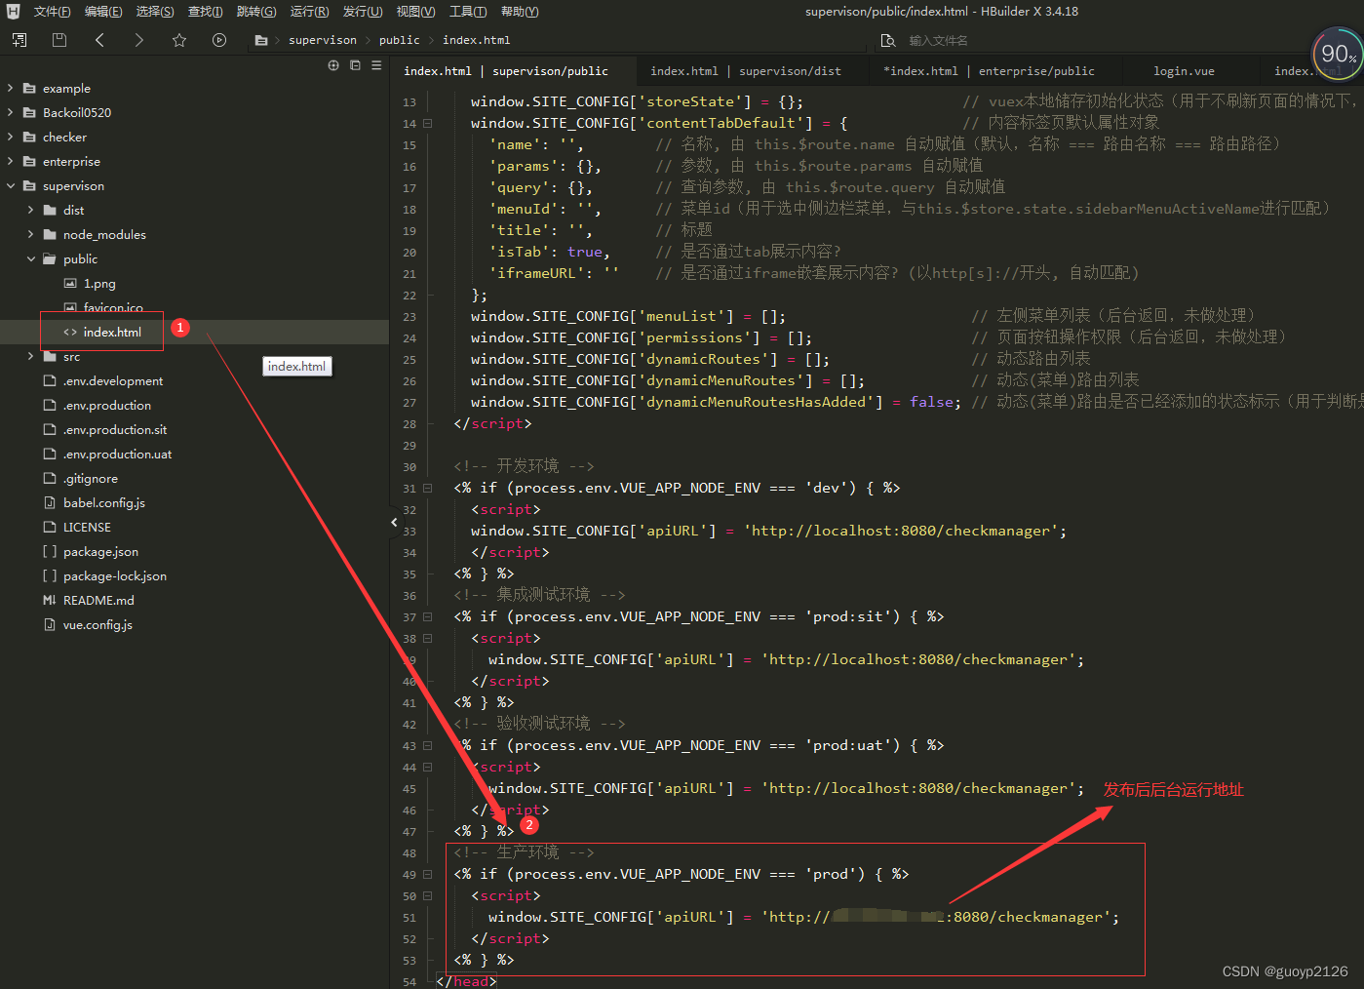Viewport: 1364px width, 989px height.
Task: Expand the src folder
Action: pyautogui.click(x=30, y=356)
